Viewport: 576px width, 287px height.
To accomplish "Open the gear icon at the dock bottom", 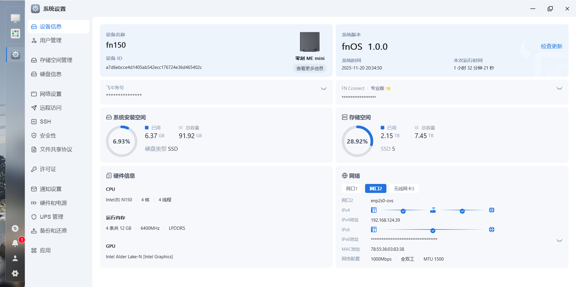I will pos(15,273).
